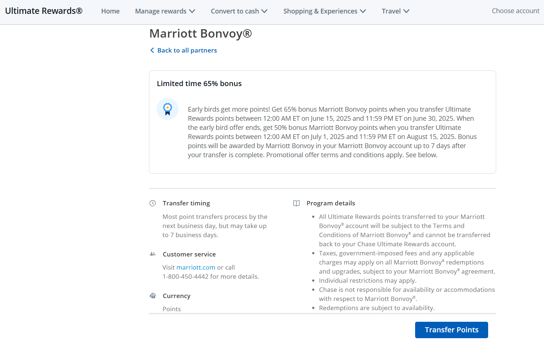544x340 pixels.
Task: Click the back chevron beside all partners
Action: [152, 50]
